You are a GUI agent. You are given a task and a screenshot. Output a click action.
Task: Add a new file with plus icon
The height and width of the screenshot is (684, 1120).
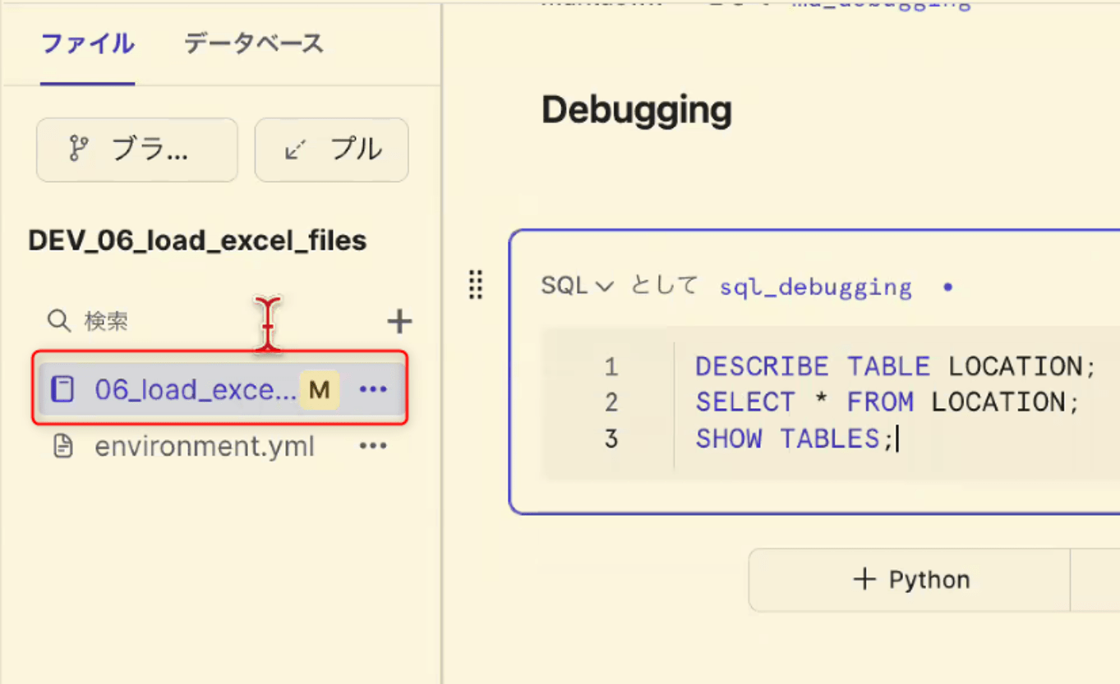pos(399,321)
